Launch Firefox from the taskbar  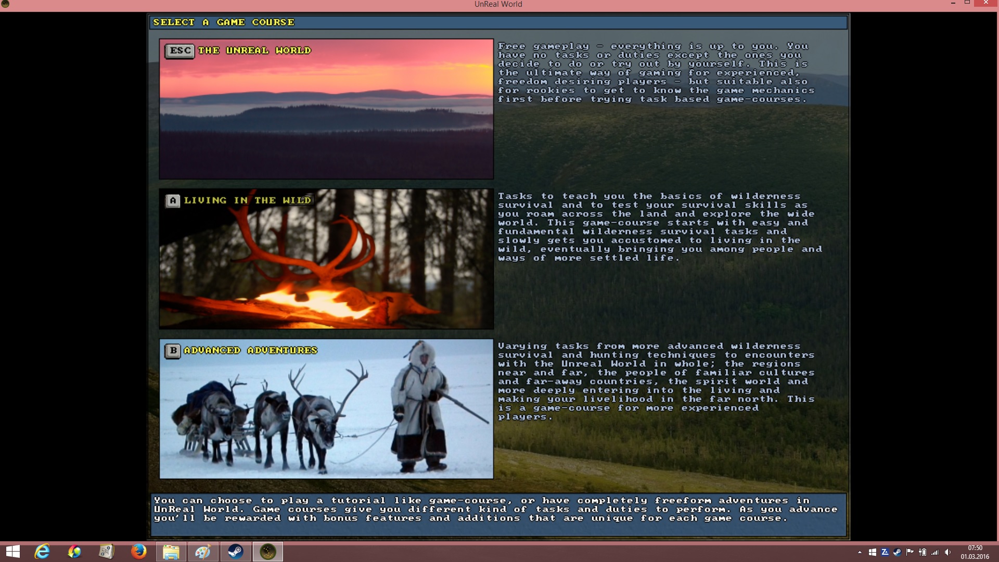(139, 552)
